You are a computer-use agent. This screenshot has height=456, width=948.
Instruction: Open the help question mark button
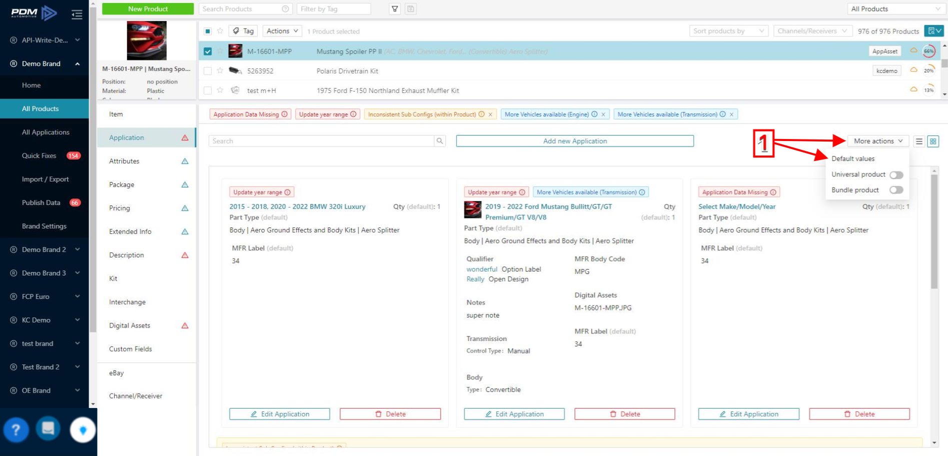[x=16, y=429]
